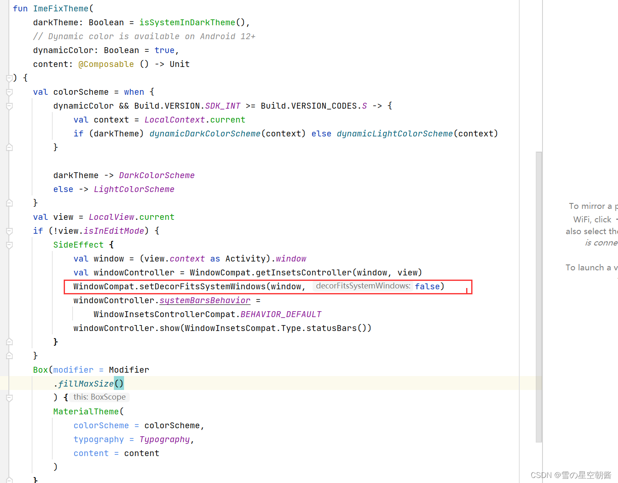The image size is (618, 483).
Task: Click LightColorScheme on the 'else ->' line
Action: [x=134, y=189]
